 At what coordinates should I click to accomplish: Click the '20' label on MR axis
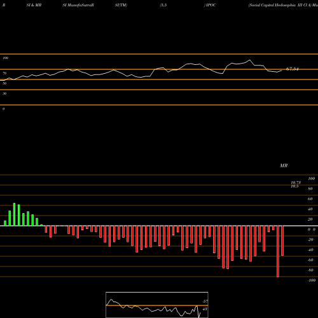310,219
